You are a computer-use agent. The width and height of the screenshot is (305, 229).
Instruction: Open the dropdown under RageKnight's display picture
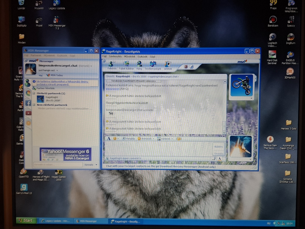(x=252, y=98)
